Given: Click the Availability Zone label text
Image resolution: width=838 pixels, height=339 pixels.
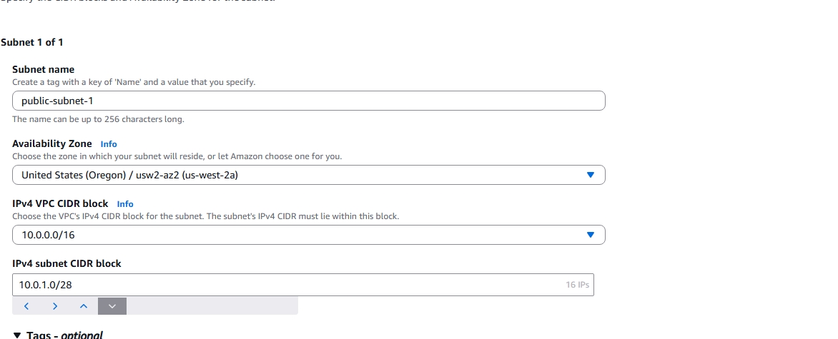Looking at the screenshot, I should click(x=52, y=143).
